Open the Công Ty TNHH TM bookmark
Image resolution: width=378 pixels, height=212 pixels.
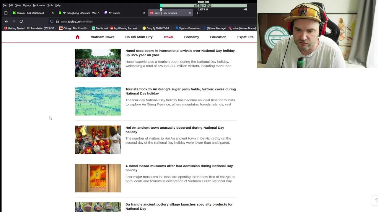pos(157,28)
